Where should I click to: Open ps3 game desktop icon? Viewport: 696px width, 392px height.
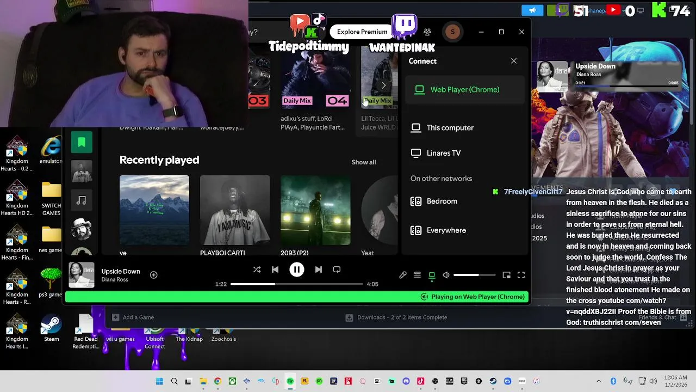[x=51, y=283]
